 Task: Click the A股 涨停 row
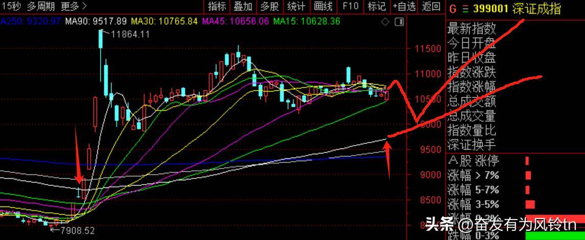coord(473,161)
